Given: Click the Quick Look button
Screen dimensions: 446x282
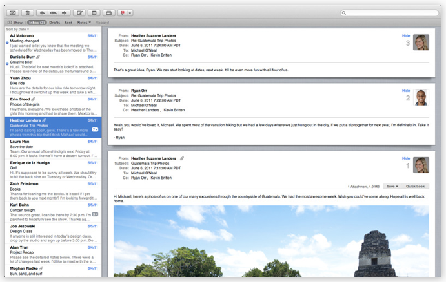Looking at the screenshot, I should [x=415, y=187].
